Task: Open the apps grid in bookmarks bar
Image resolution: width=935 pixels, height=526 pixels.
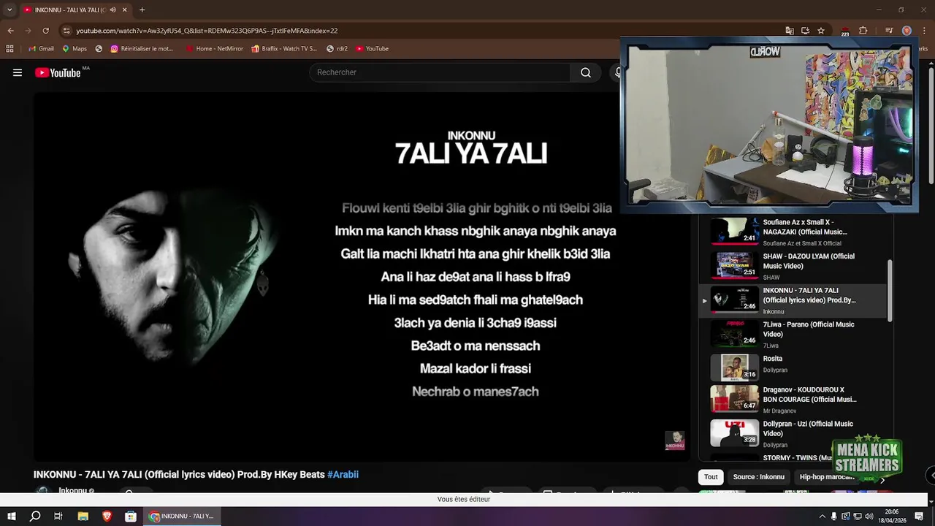Action: (x=9, y=48)
